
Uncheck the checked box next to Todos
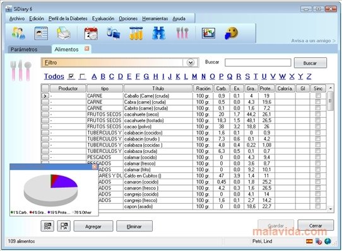coord(71,77)
